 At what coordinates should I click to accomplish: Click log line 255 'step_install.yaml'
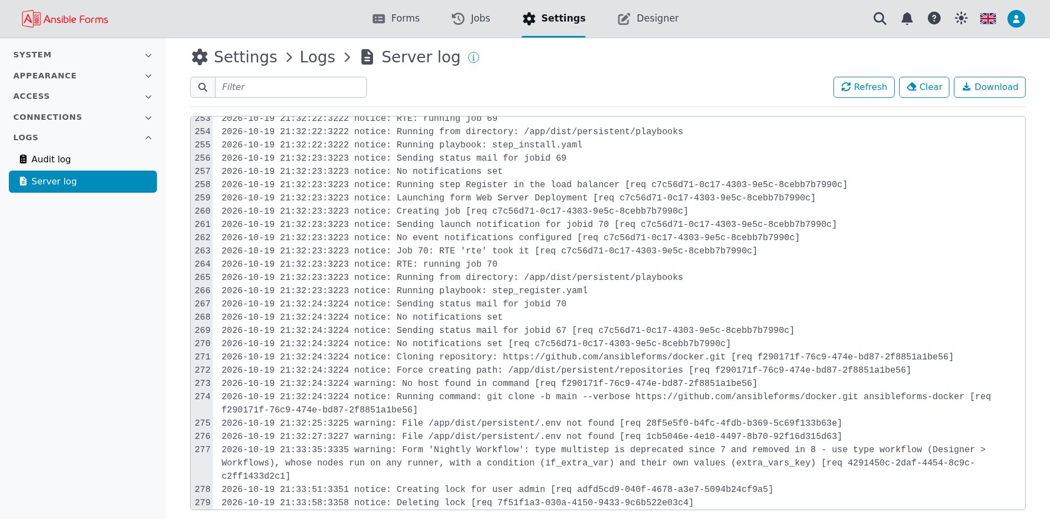402,145
